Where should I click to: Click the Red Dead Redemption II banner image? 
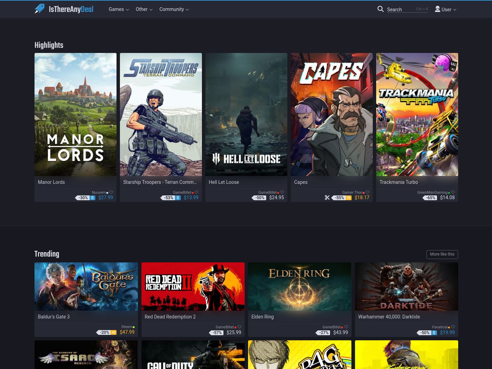pyautogui.click(x=193, y=286)
